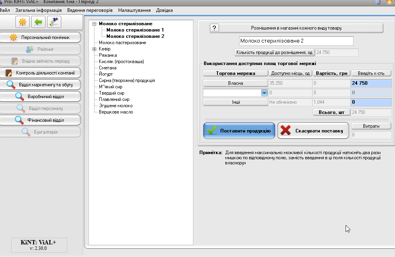Select Вершкове масло in tree
The image size is (395, 257).
pyautogui.click(x=116, y=112)
